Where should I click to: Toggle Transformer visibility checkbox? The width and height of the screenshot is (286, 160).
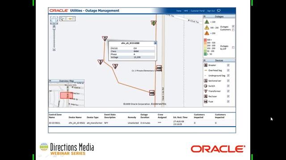tap(228, 91)
